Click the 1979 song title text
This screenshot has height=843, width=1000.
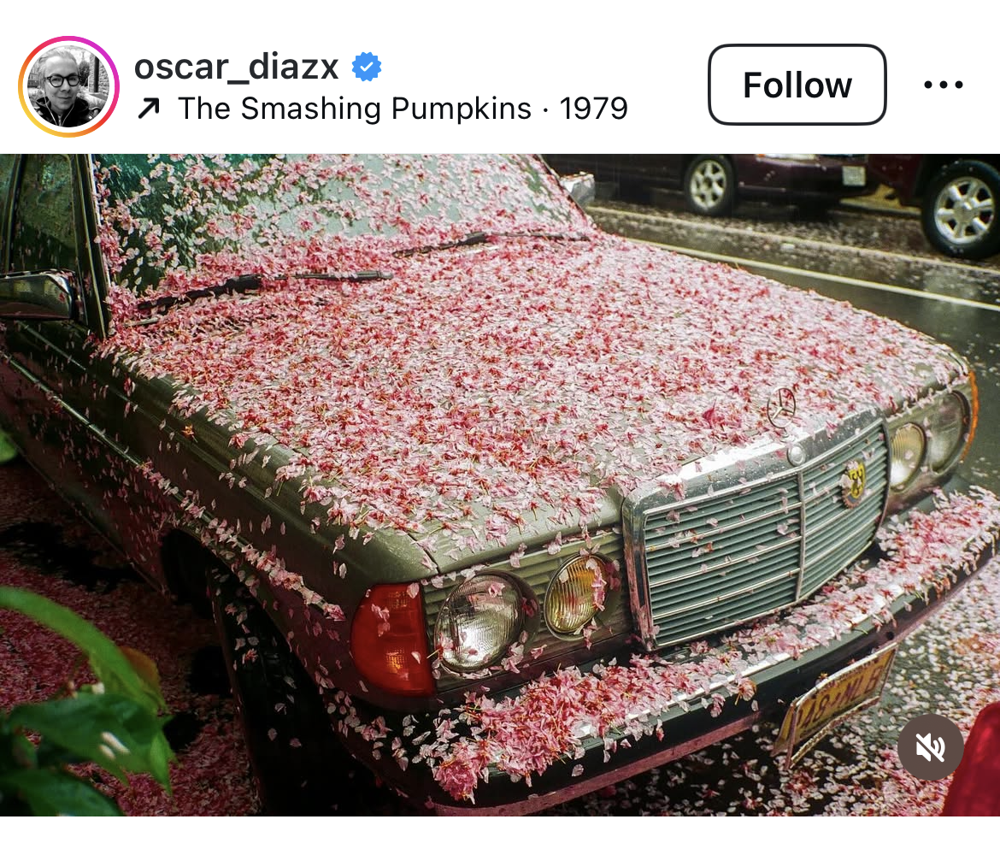[594, 109]
